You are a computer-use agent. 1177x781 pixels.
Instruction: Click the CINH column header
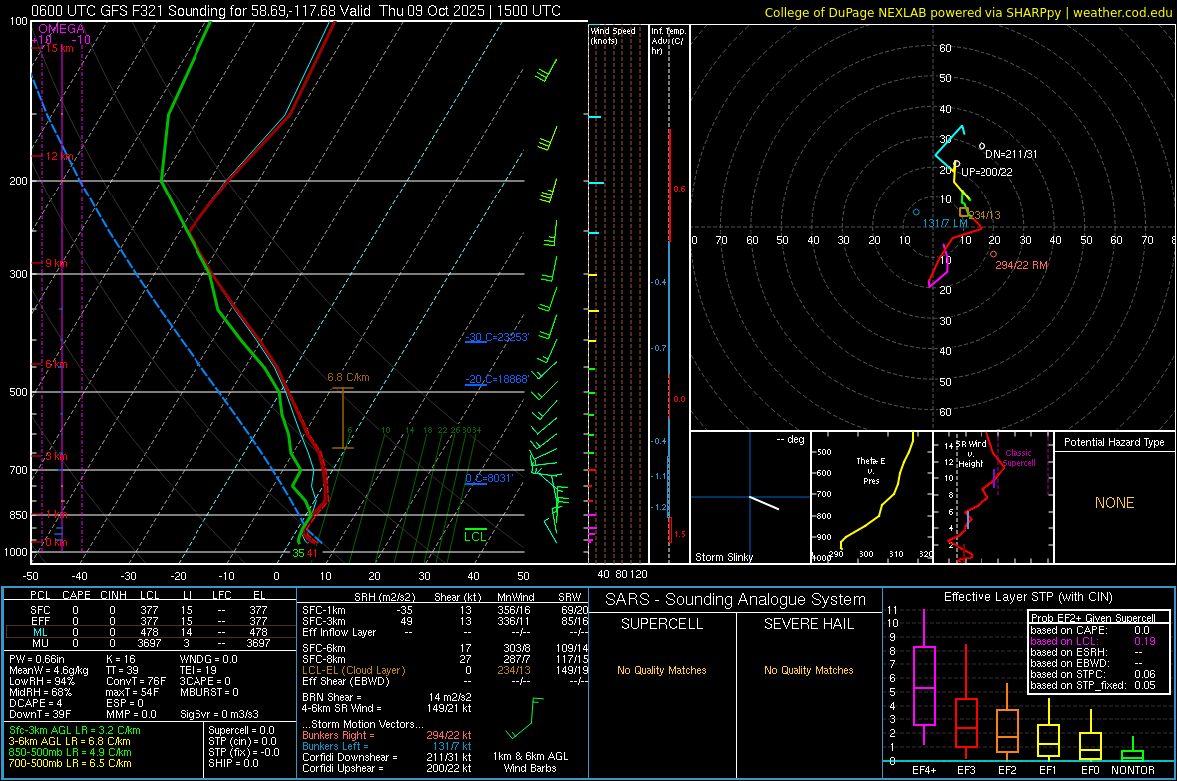(114, 595)
